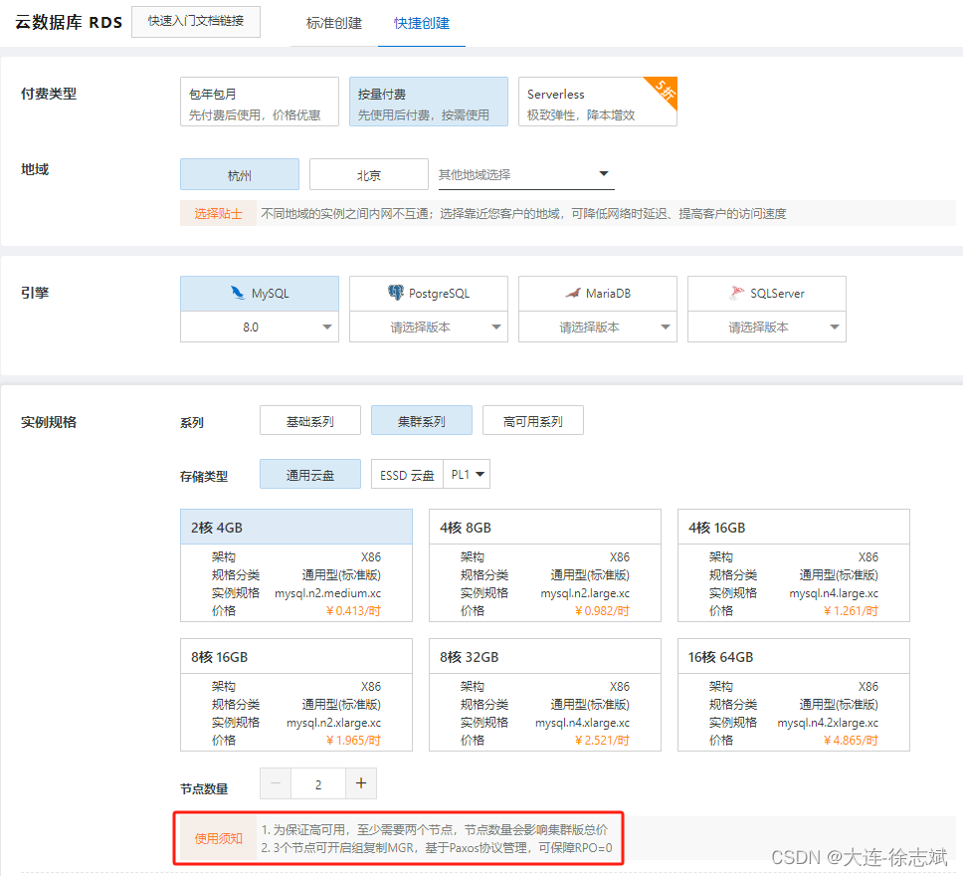The image size is (963, 876).
Task: Select 按量付费 payment type
Action: coord(428,101)
